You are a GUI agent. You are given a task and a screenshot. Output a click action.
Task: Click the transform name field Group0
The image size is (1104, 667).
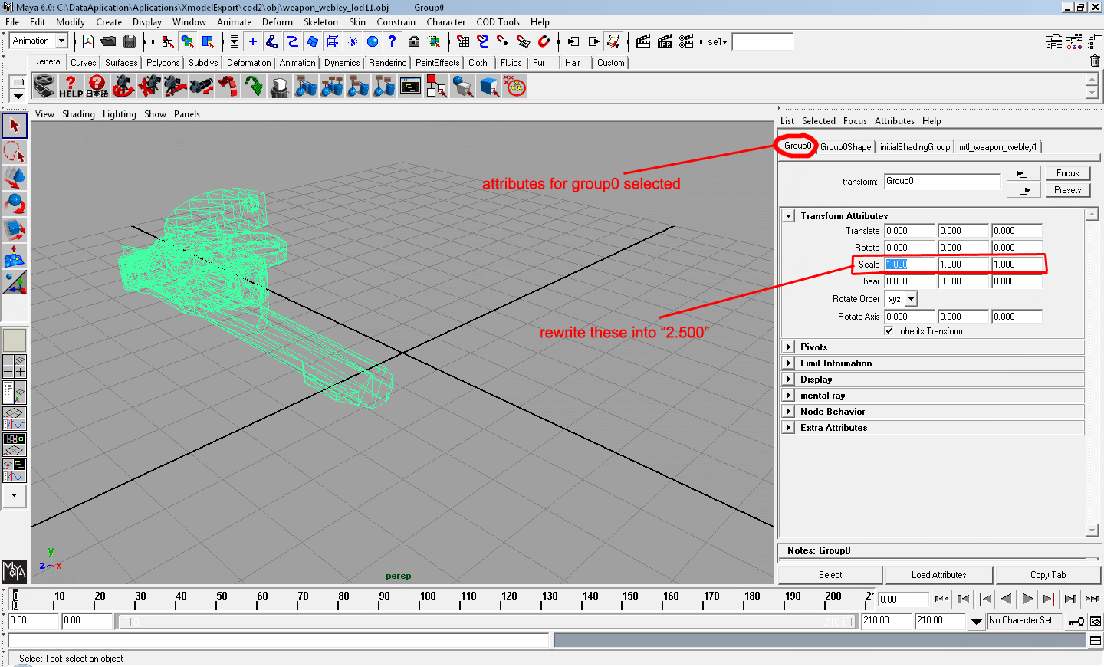942,182
